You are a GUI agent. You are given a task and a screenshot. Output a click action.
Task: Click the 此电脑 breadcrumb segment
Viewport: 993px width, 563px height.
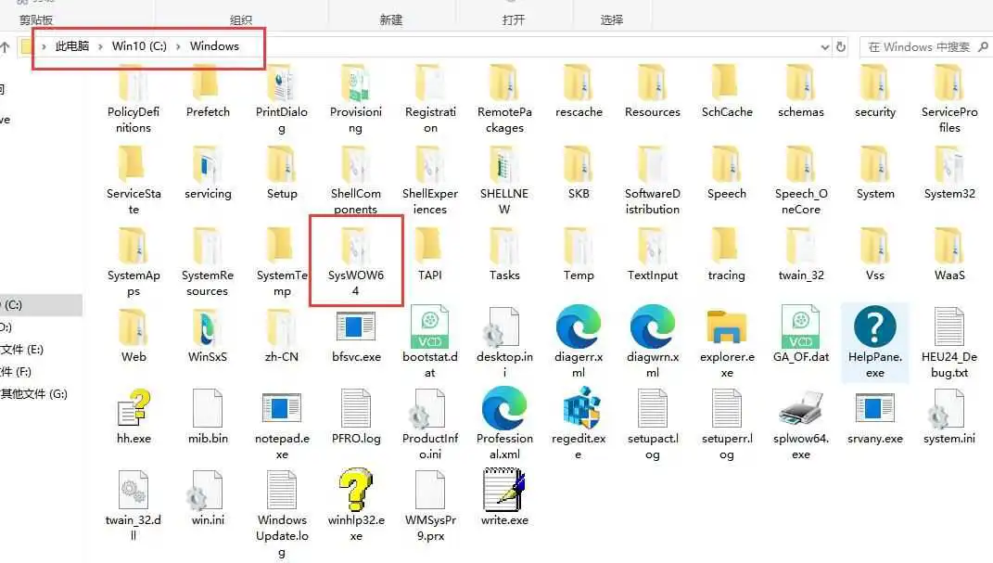click(71, 46)
